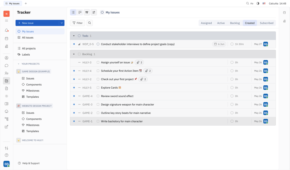This screenshot has height=170, width=290.
Task: Select the Created tab
Action: point(250,23)
